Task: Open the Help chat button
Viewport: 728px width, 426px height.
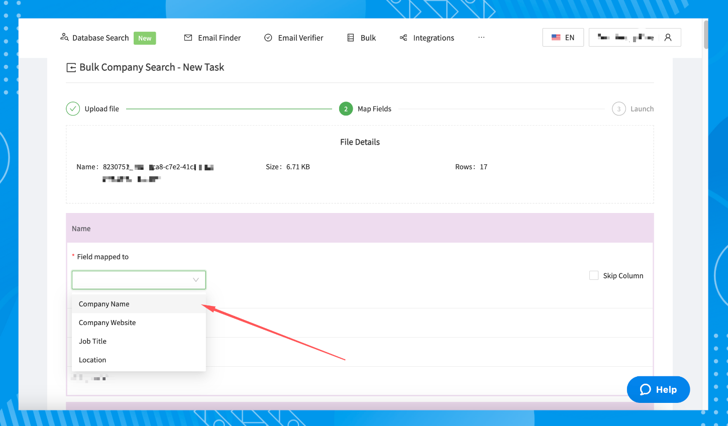Action: pos(658,389)
